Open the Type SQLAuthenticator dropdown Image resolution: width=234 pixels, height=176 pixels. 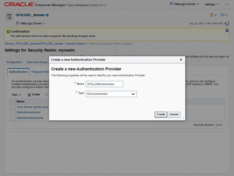(x=111, y=94)
